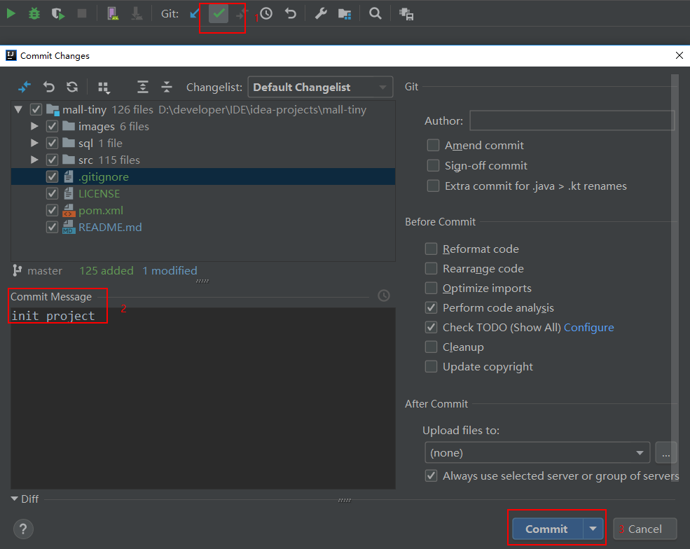Open settings via the wrench icon
The width and height of the screenshot is (690, 549).
pos(320,13)
